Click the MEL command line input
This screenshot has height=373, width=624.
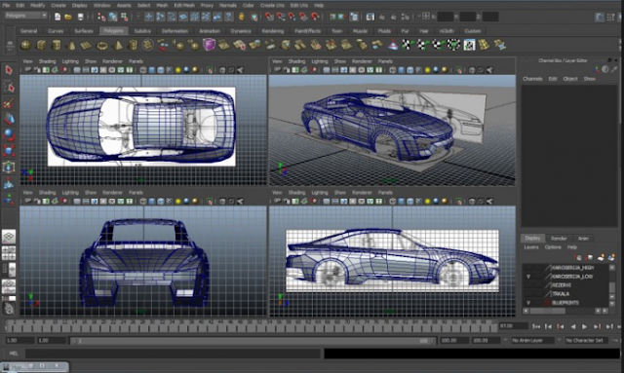(x=173, y=354)
